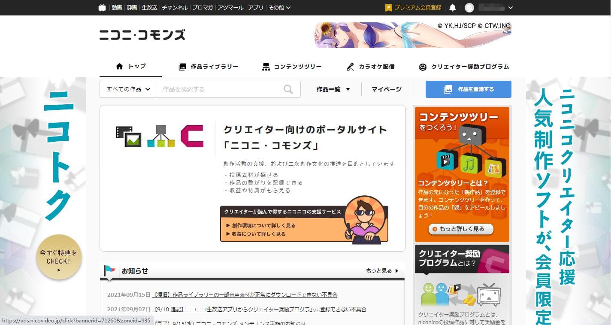
Task: Click もっと見る next to お知らせ
Action: (382, 271)
